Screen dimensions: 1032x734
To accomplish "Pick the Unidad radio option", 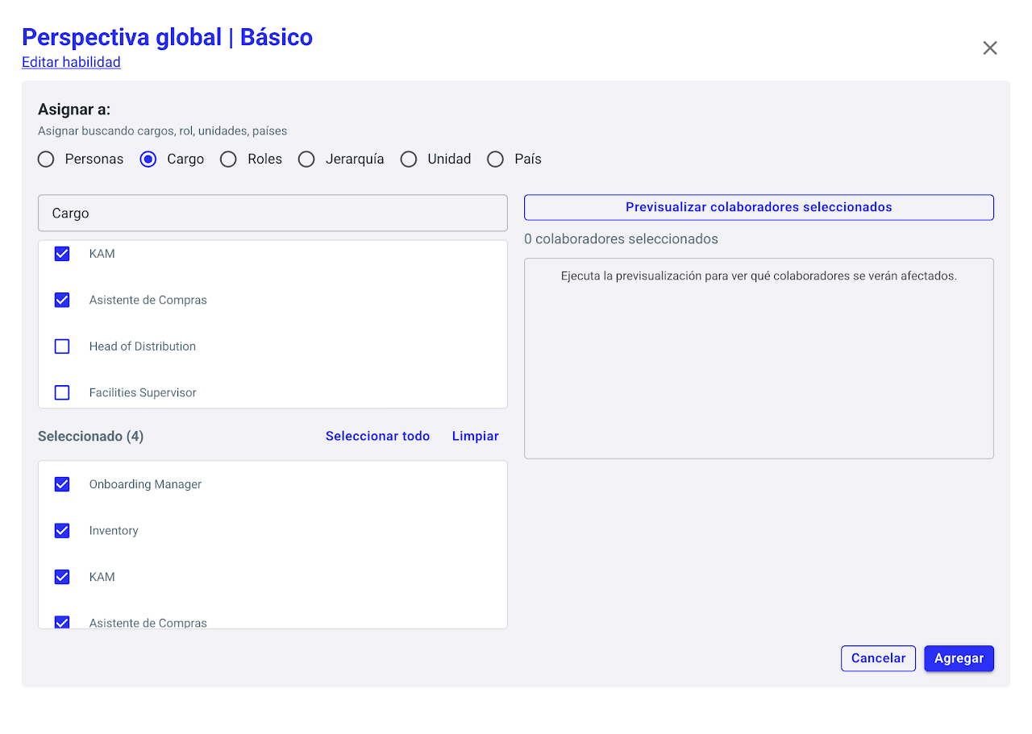I will [x=409, y=160].
